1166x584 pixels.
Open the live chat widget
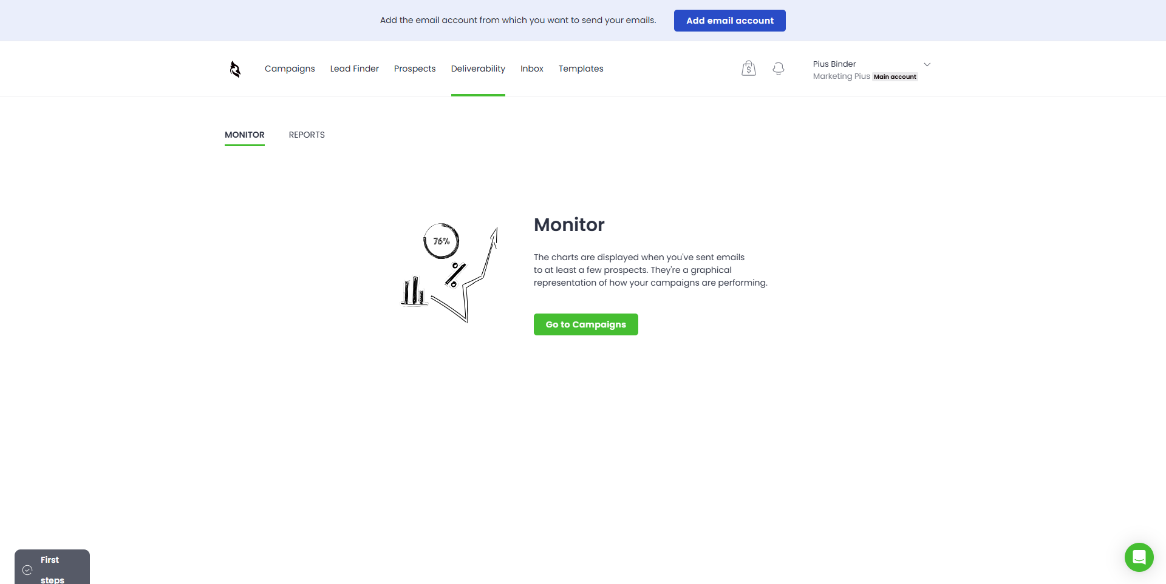point(1139,557)
